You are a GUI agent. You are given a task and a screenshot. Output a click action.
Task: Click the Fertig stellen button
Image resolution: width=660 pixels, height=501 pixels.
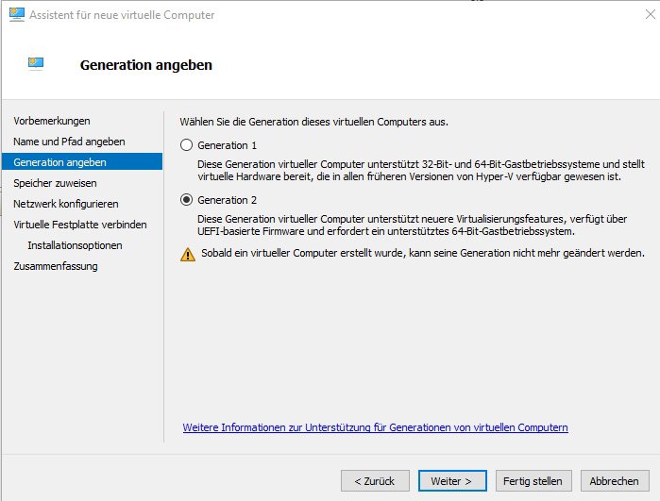tap(533, 480)
